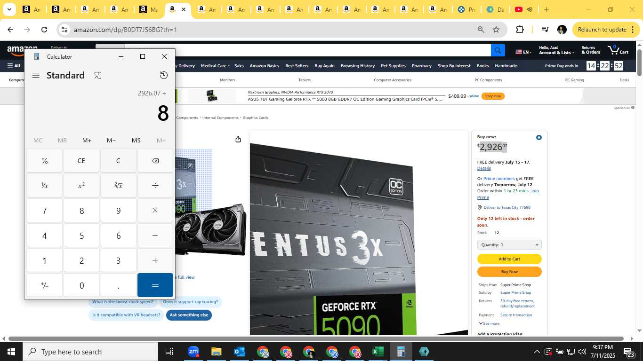Click the blue equals button in Calculator
643x361 pixels.
[x=155, y=285]
